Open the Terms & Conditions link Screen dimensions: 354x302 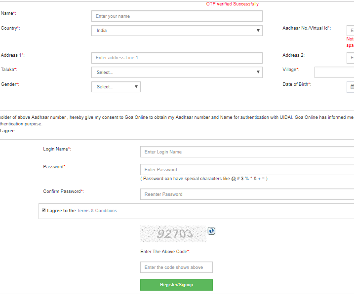97,211
